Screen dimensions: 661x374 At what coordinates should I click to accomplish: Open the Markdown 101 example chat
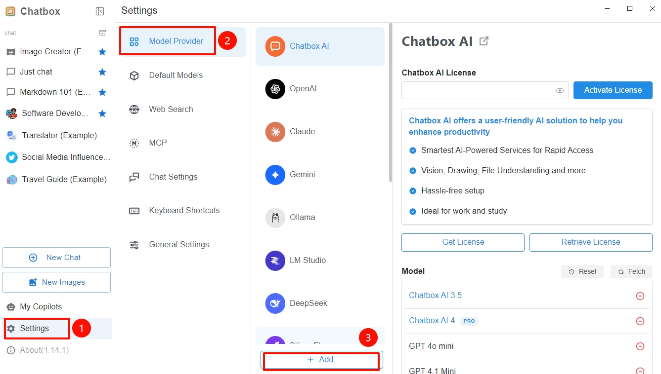click(57, 92)
